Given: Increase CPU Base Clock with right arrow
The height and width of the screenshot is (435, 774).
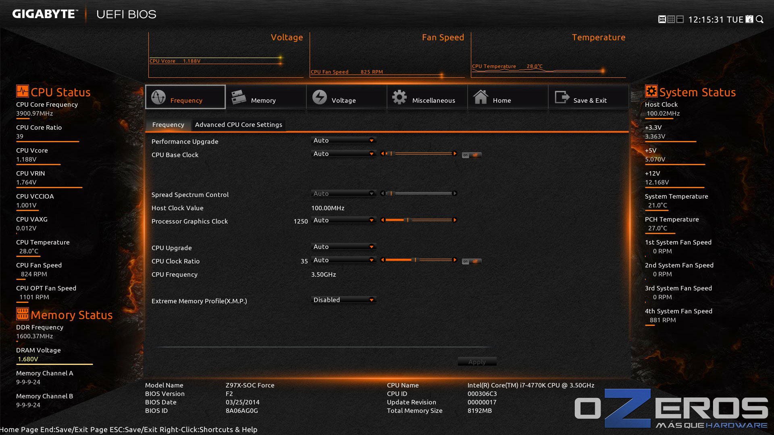Looking at the screenshot, I should pos(455,153).
